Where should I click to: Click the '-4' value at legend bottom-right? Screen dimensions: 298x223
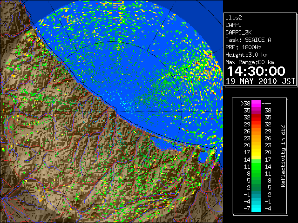(x=268, y=209)
